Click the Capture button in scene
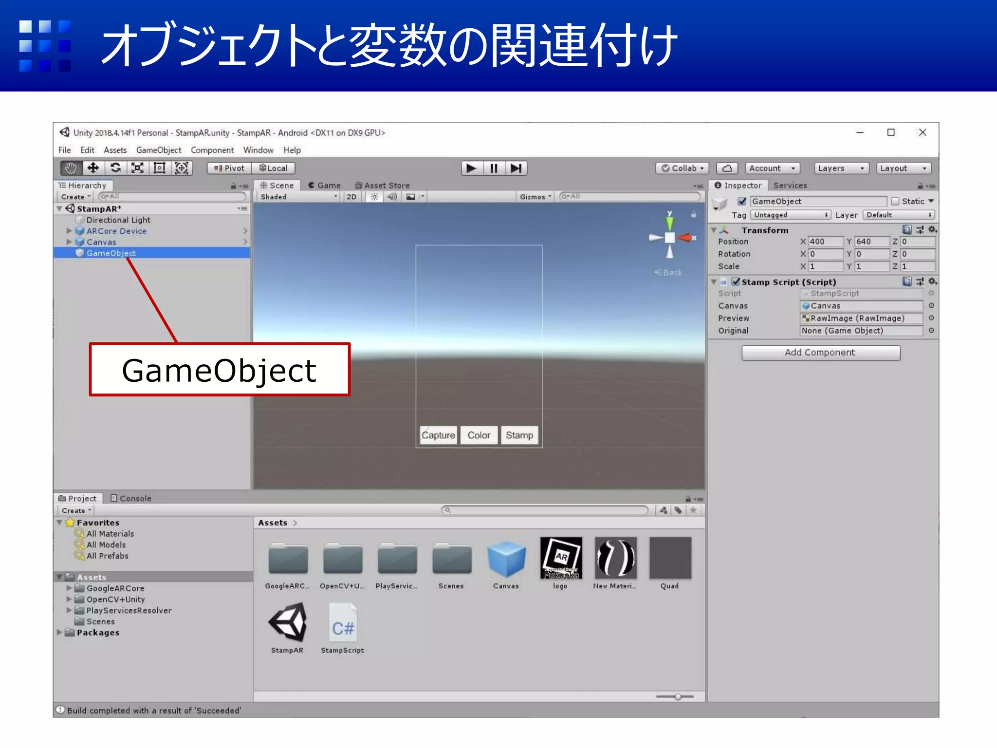997x748 pixels. click(x=438, y=435)
